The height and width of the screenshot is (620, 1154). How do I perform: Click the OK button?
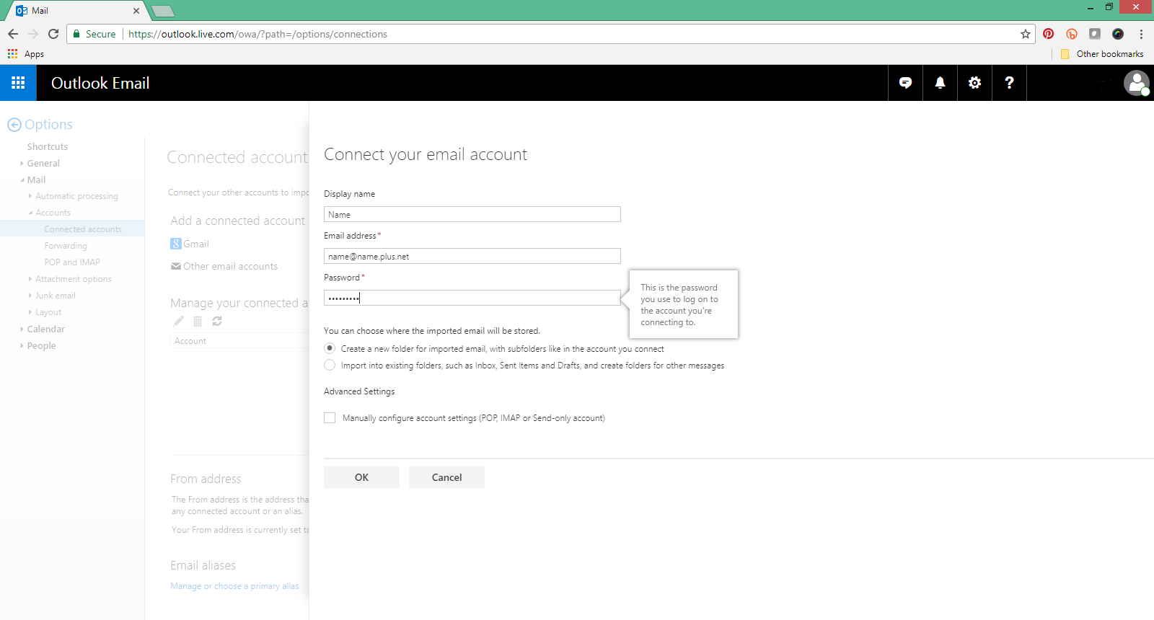(361, 477)
